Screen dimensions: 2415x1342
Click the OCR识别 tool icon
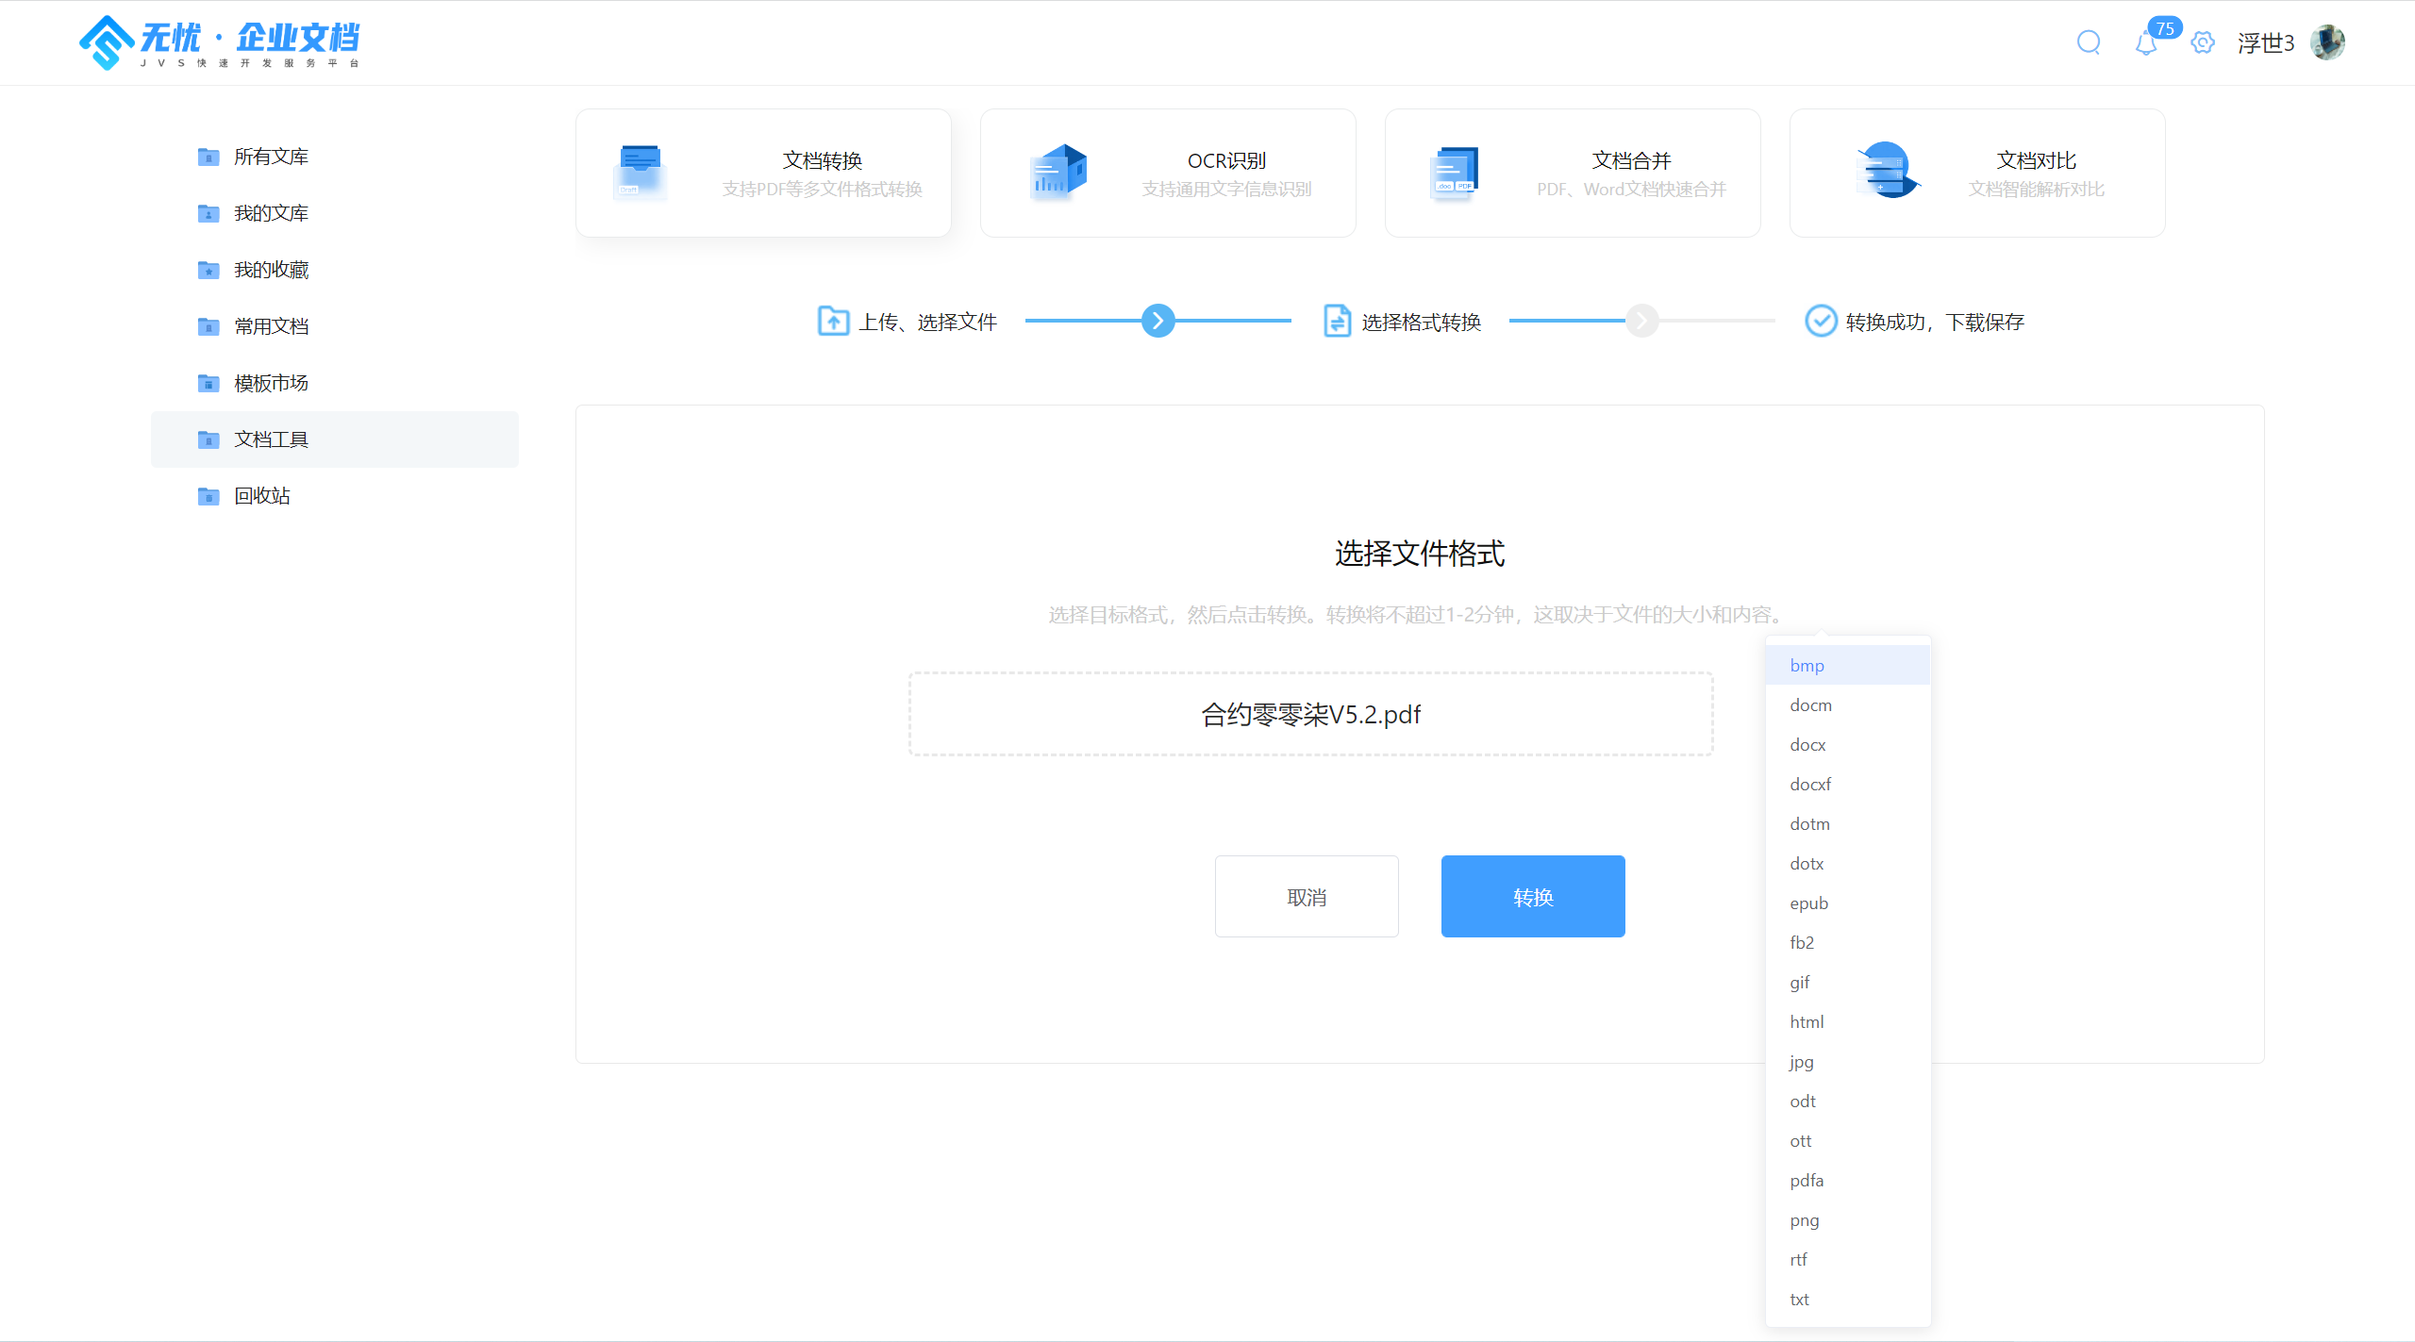[x=1058, y=173]
